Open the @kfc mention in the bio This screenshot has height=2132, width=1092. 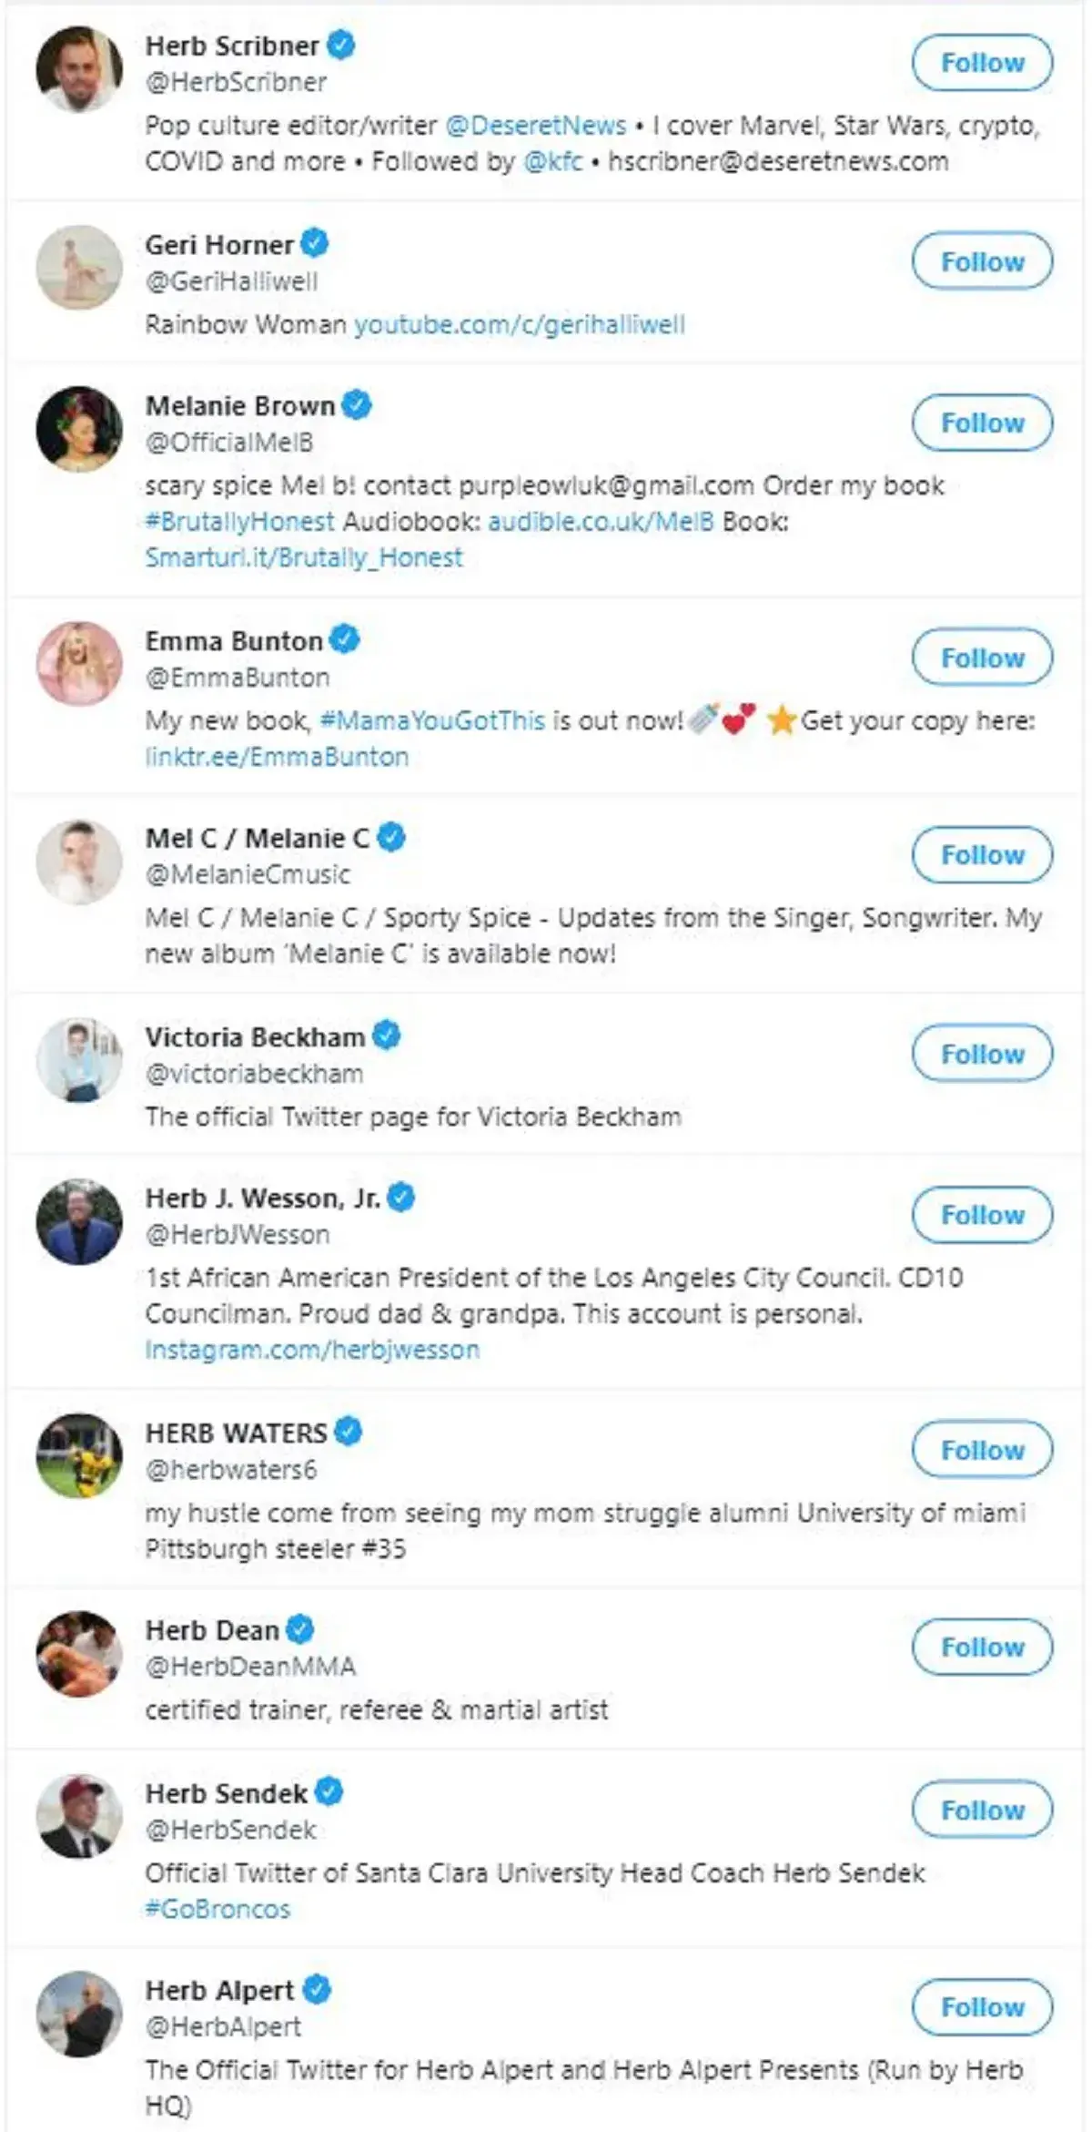[x=552, y=161]
